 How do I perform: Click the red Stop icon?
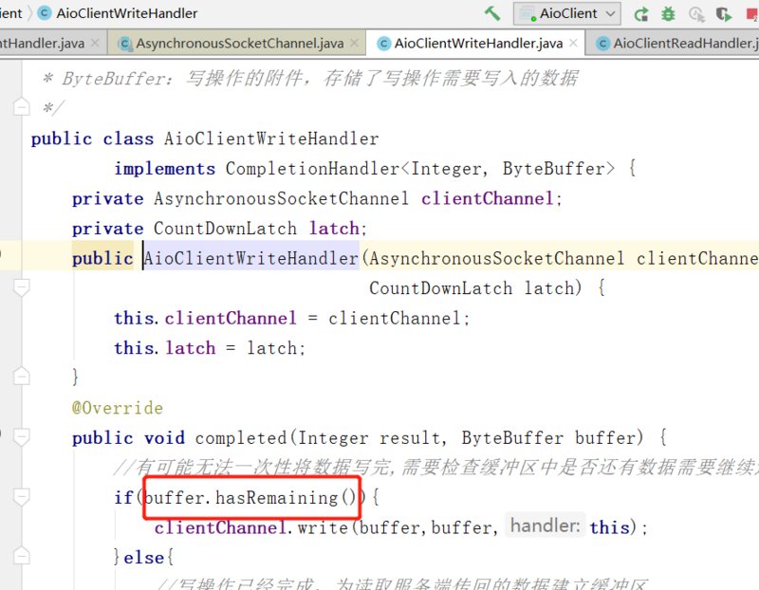(752, 14)
